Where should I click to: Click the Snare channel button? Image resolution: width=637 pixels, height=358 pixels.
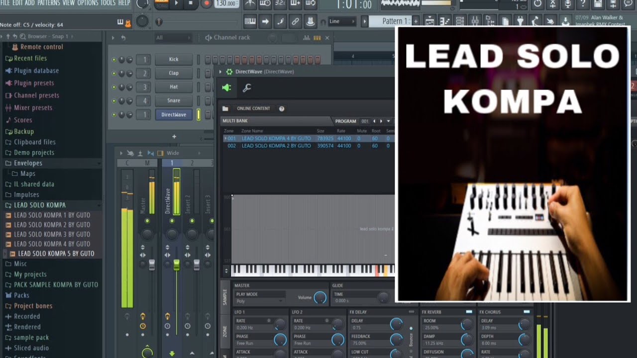click(x=174, y=100)
